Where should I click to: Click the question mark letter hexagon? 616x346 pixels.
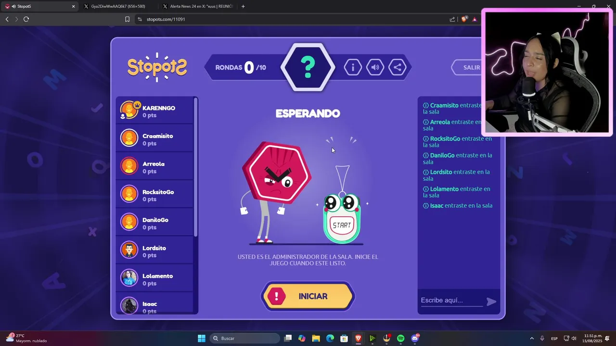pos(308,67)
